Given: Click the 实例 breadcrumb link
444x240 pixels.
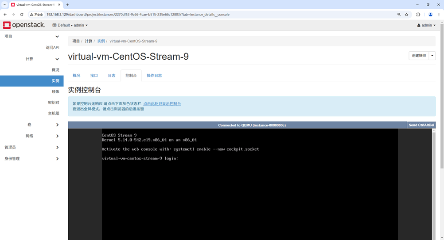Looking at the screenshot, I should point(101,41).
